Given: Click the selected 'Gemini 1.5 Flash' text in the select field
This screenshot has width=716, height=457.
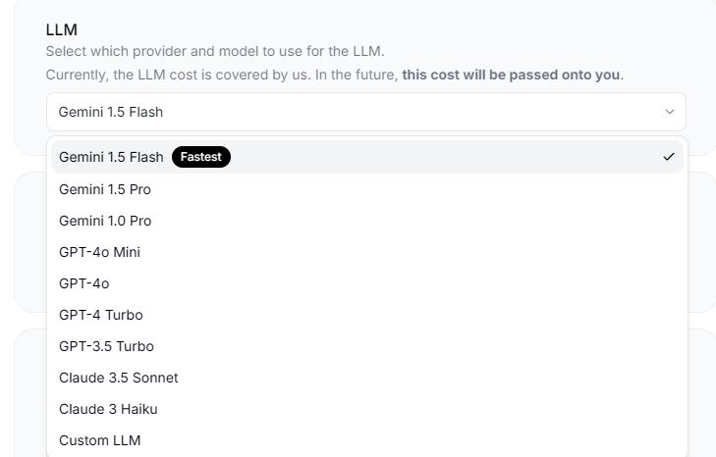Looking at the screenshot, I should click(x=111, y=112).
